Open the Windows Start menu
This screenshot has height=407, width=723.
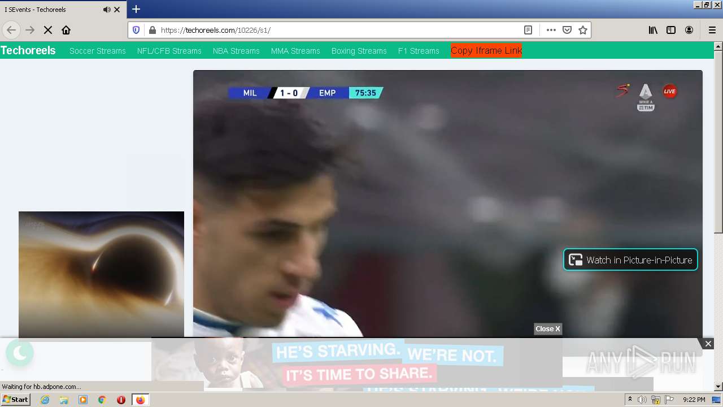[15, 400]
